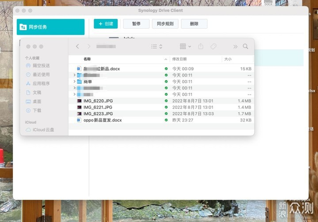Select the docx file ending in 新品.docx at 00:09
The height and width of the screenshot is (222, 318).
click(x=161, y=69)
